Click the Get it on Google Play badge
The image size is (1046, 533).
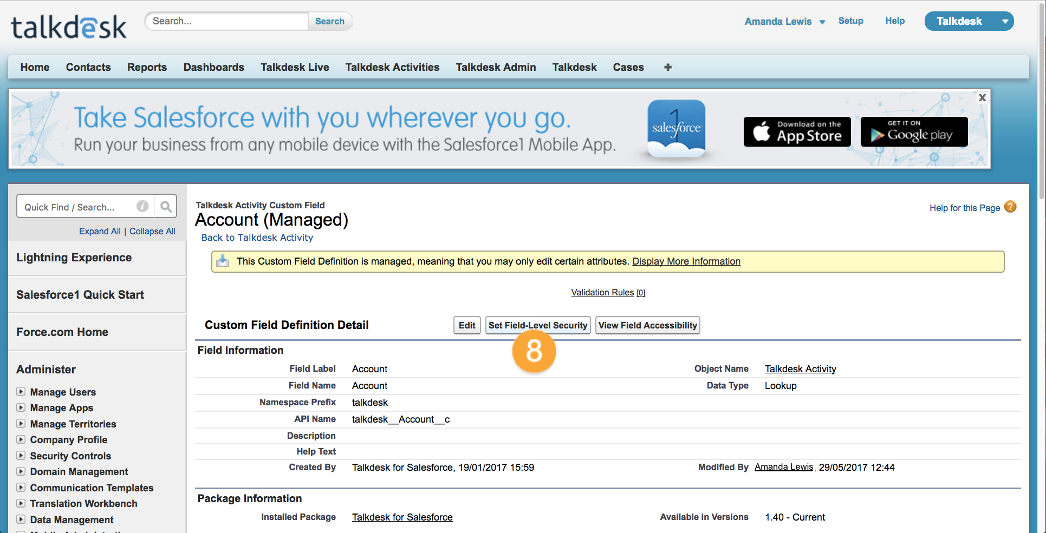tap(914, 131)
